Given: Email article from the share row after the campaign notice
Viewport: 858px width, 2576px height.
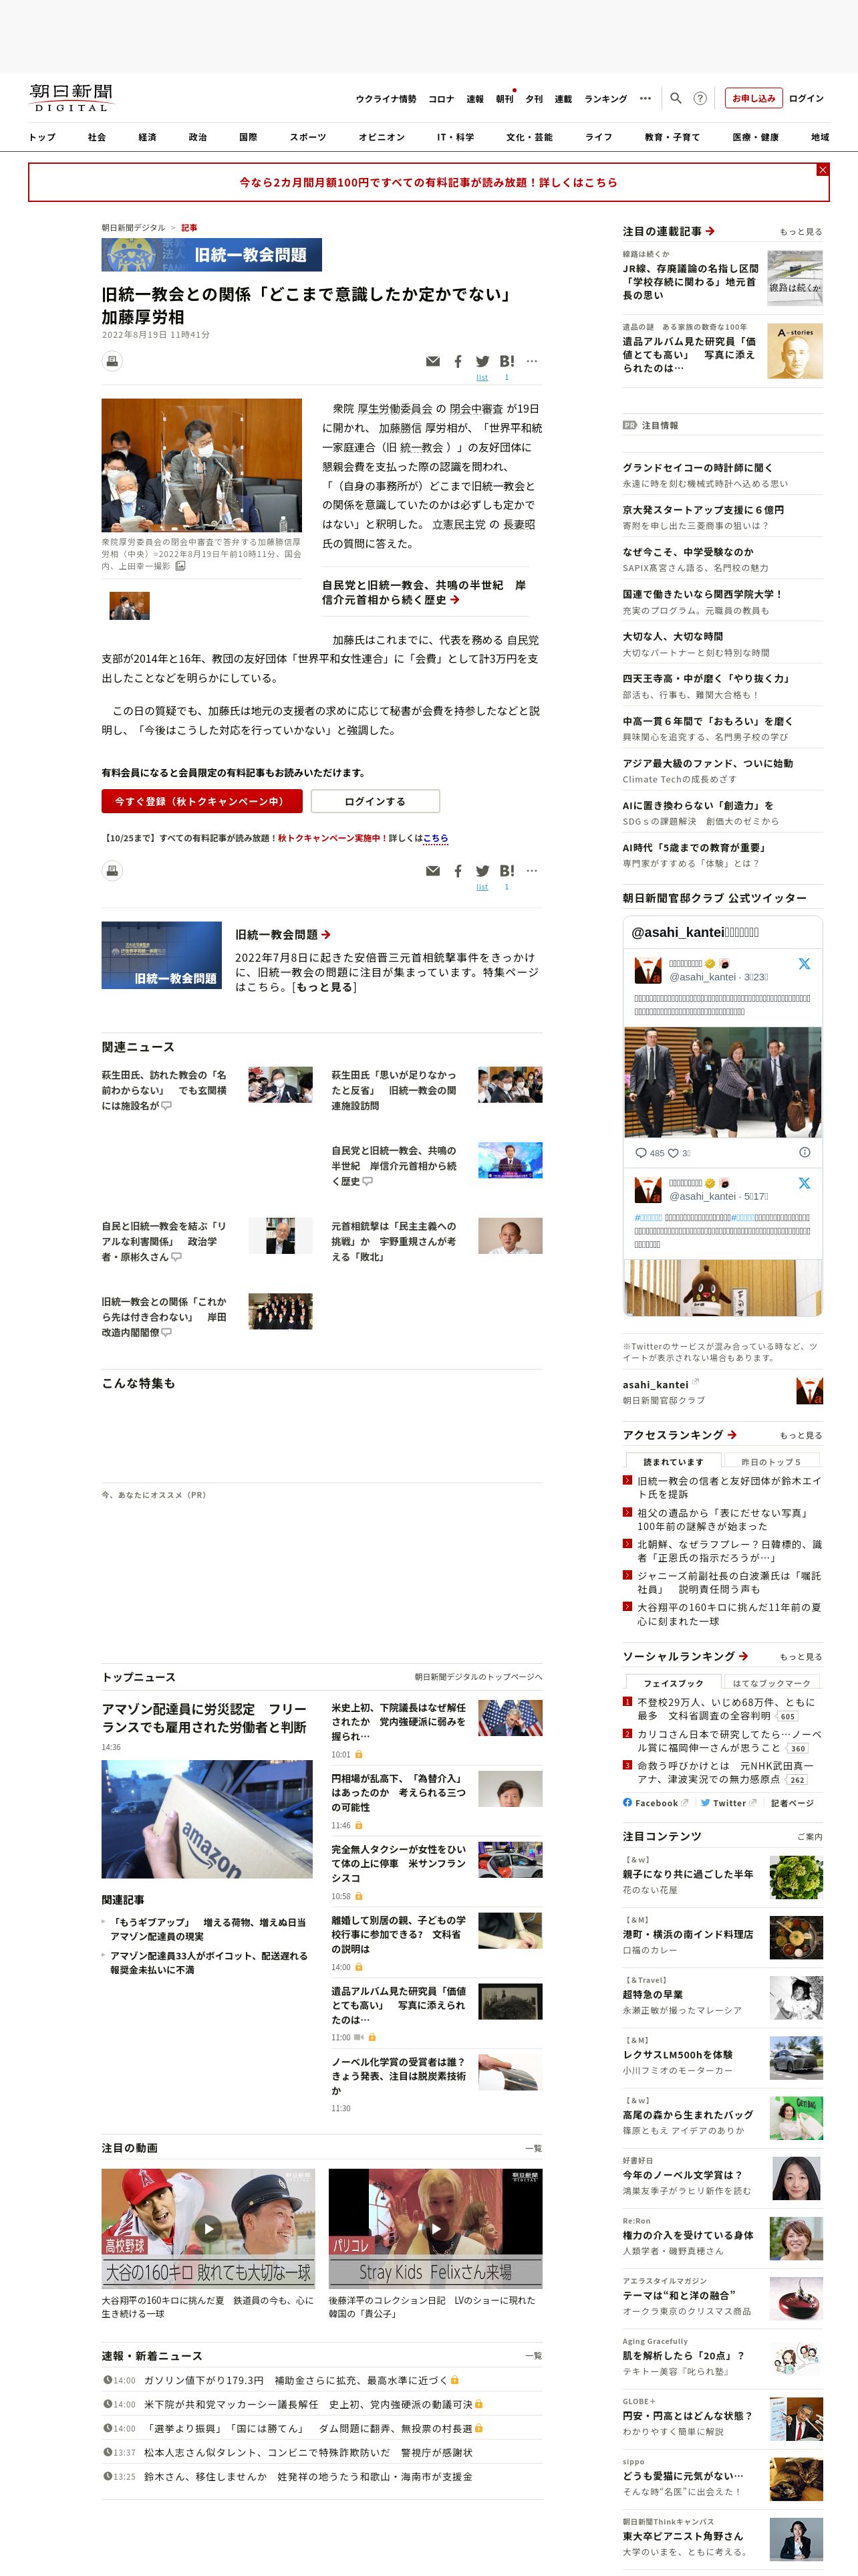Looking at the screenshot, I should pos(432,871).
